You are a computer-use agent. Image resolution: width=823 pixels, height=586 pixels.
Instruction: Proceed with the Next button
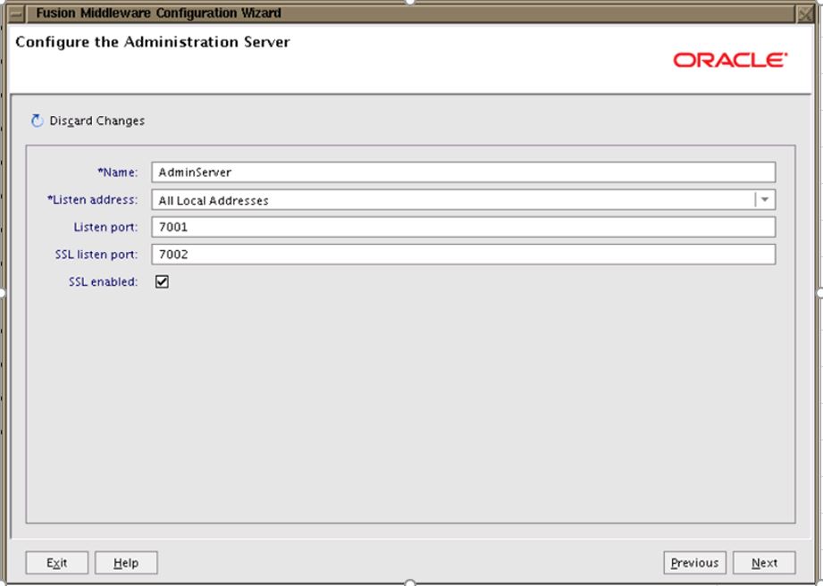764,563
